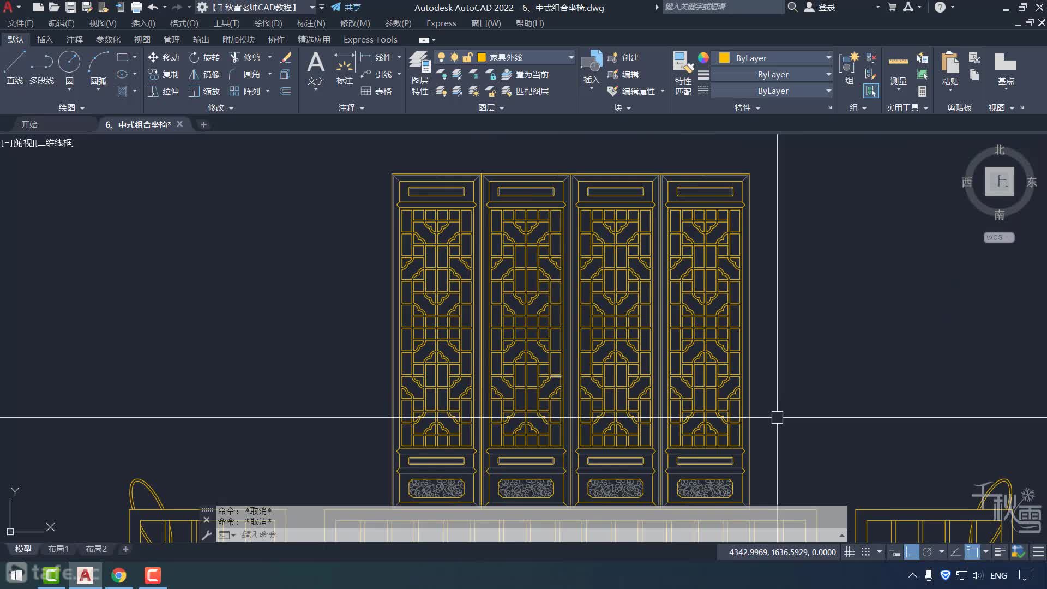Click the Plot/Print icon in quick access
This screenshot has height=589, width=1047.
(136, 7)
